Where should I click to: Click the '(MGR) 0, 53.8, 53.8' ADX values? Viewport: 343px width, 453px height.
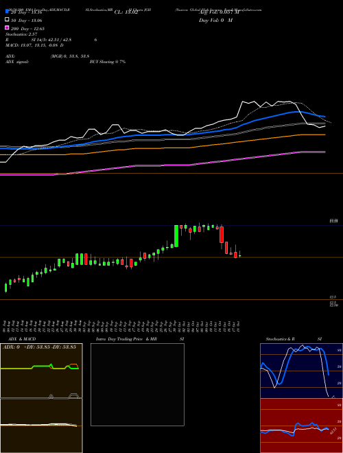70,56
